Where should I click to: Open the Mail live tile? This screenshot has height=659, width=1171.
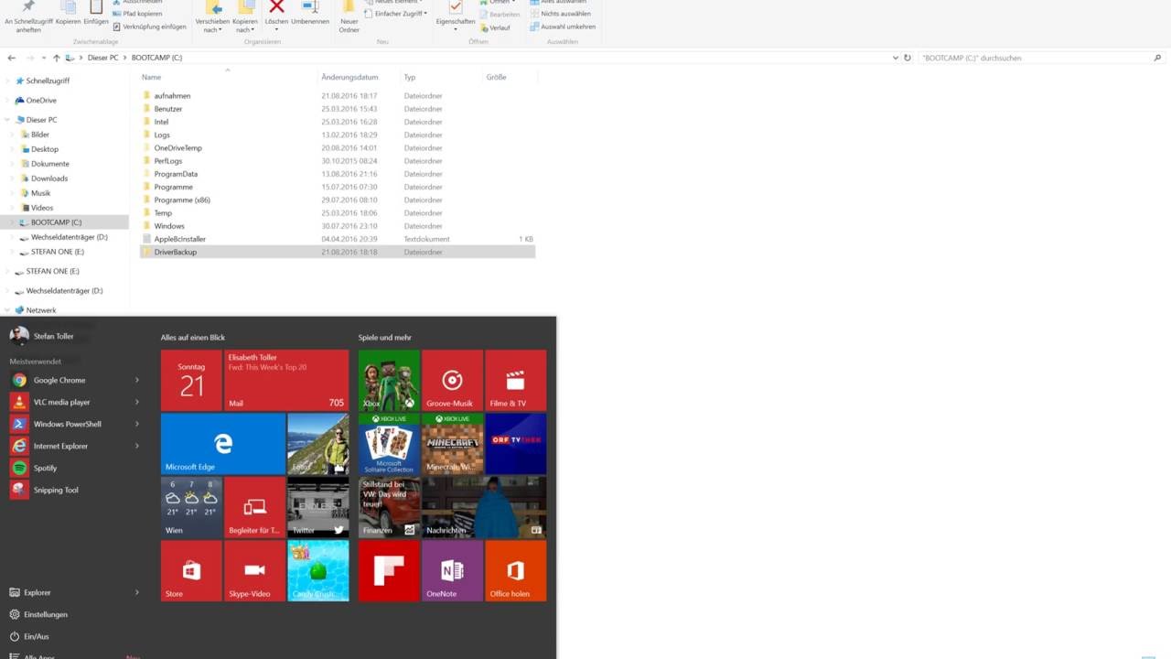(x=286, y=380)
